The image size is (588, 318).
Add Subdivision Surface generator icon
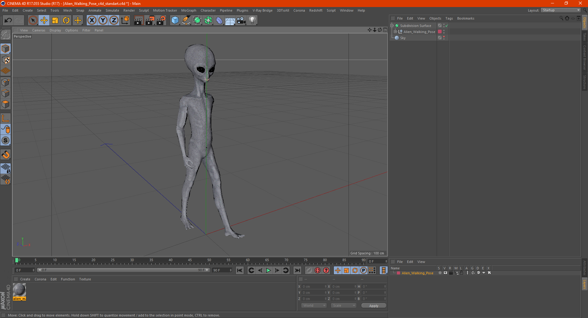197,20
